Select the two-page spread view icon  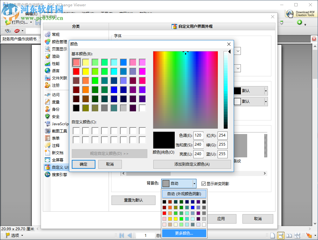[x=289, y=235]
